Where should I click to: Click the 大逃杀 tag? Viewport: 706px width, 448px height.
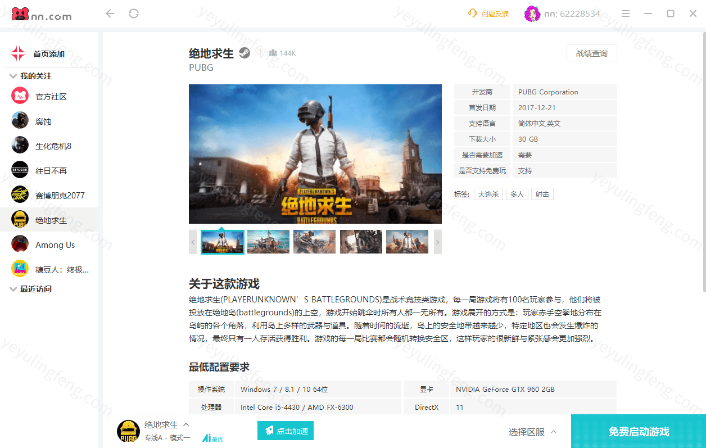(488, 194)
